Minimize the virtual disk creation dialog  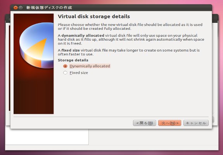pos(21,7)
